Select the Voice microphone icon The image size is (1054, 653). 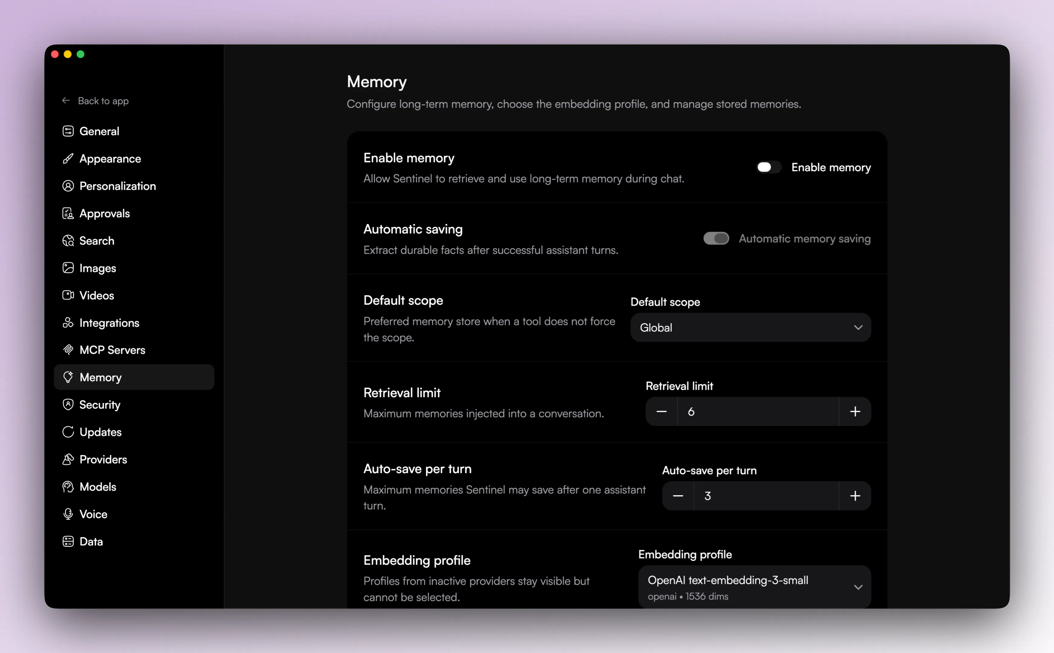68,514
